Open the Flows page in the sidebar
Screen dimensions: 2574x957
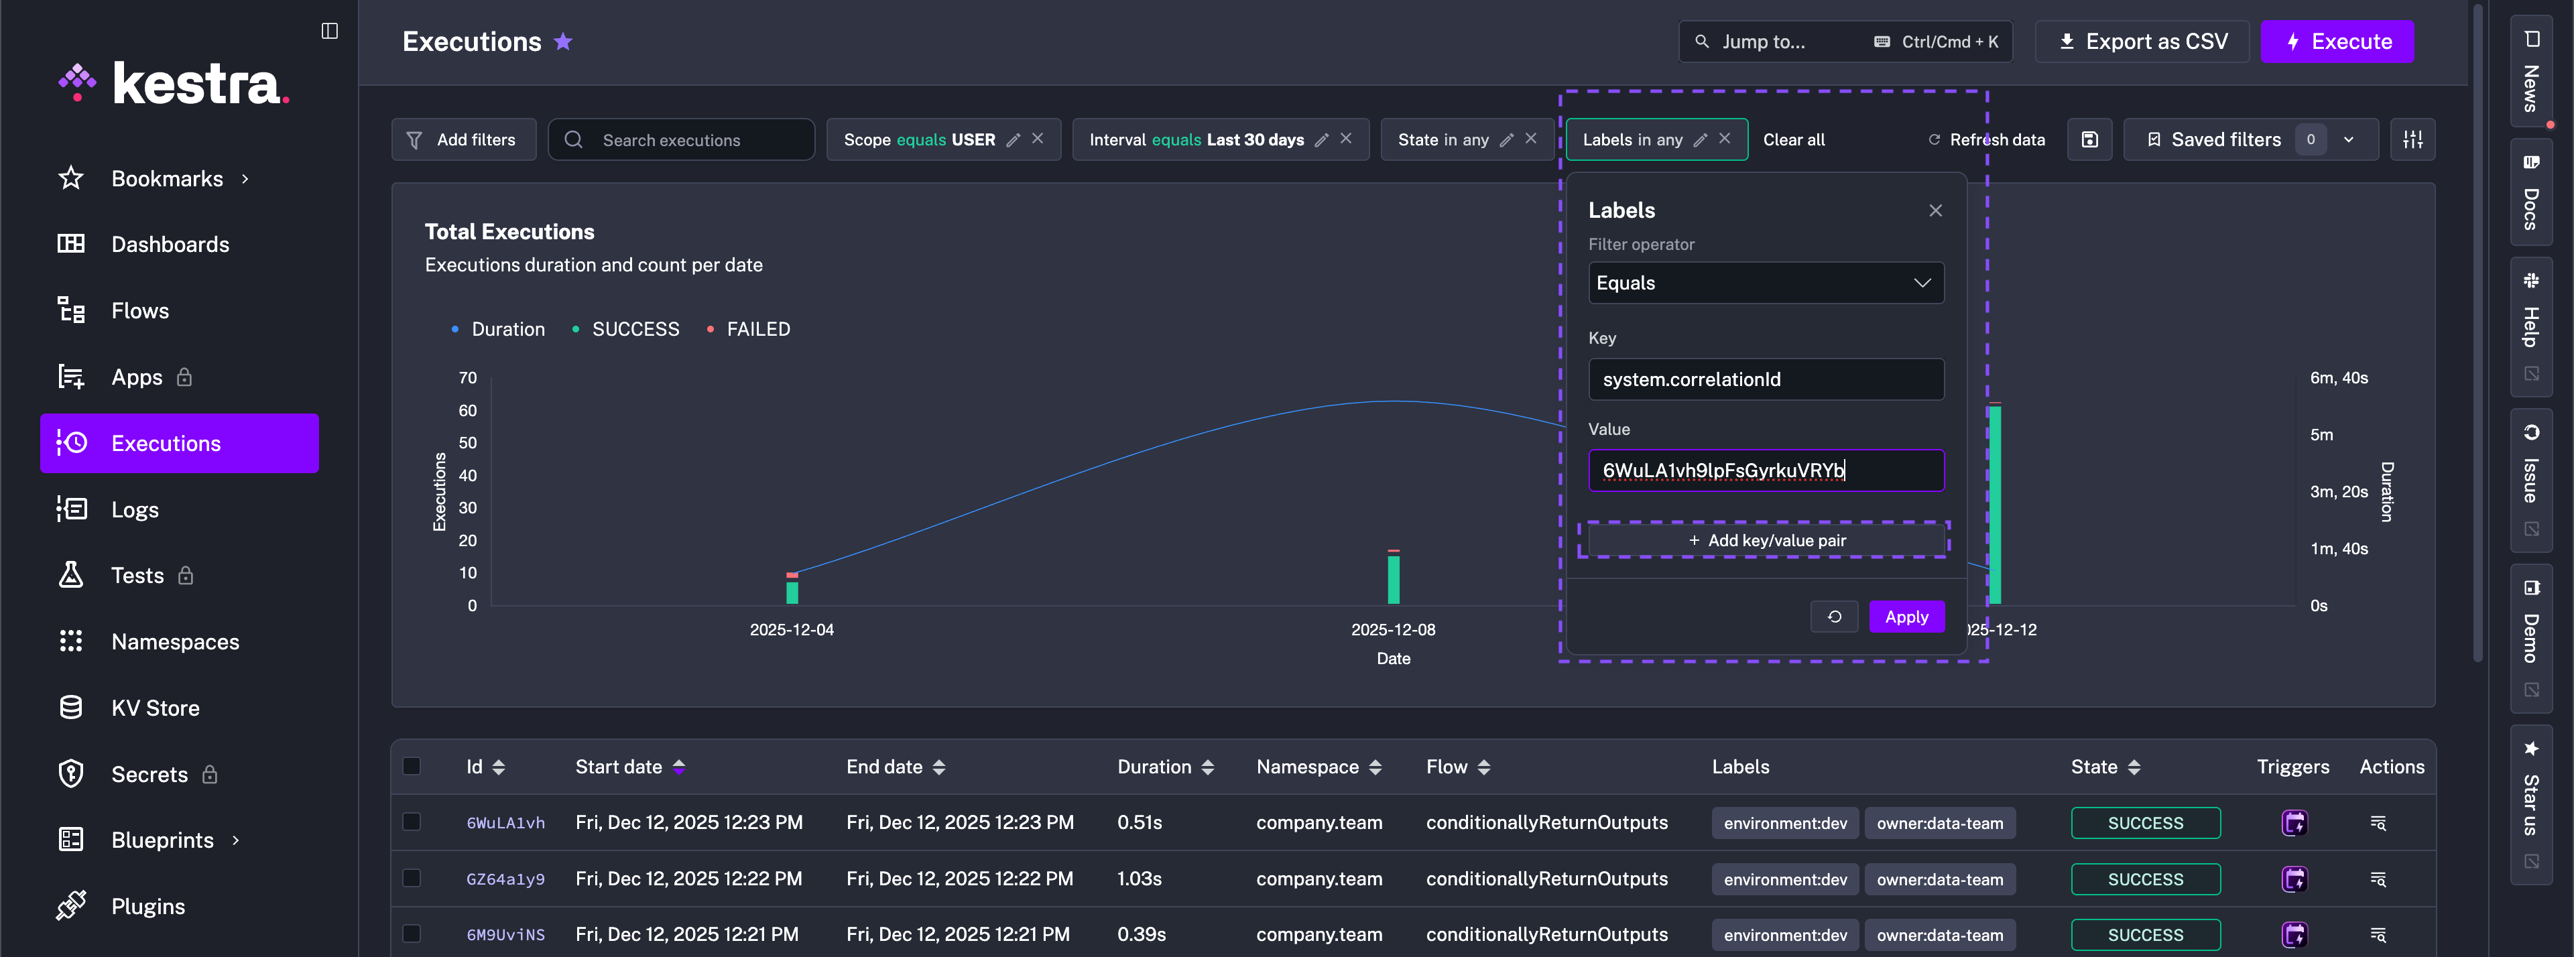point(140,311)
